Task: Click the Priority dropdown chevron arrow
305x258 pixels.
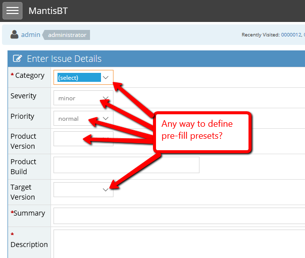Action: [x=105, y=119]
